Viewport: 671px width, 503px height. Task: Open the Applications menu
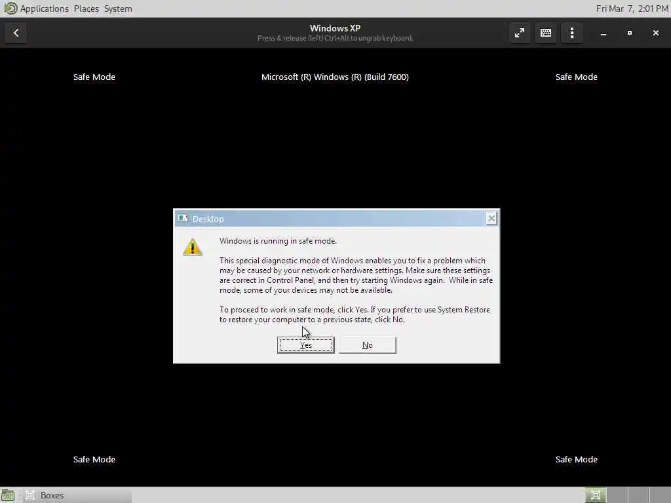click(44, 9)
